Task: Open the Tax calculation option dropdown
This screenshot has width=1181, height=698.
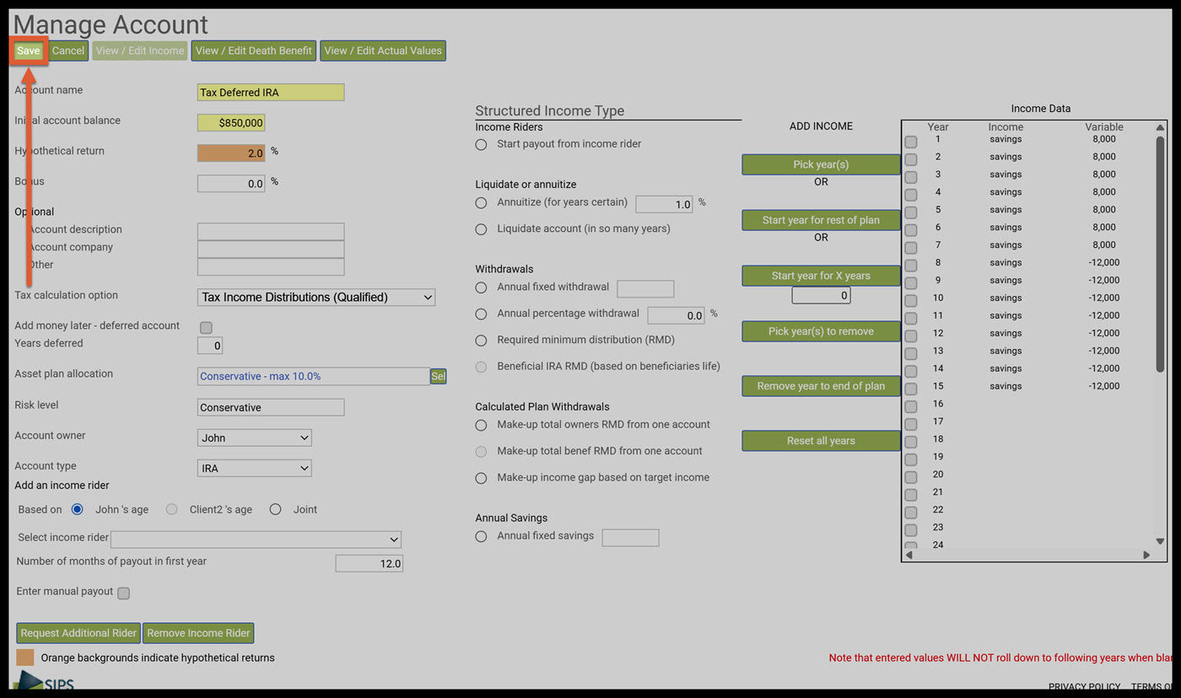Action: tap(316, 297)
